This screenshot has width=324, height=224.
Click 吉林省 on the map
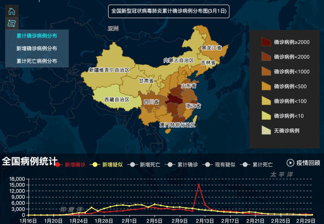pos(208,63)
